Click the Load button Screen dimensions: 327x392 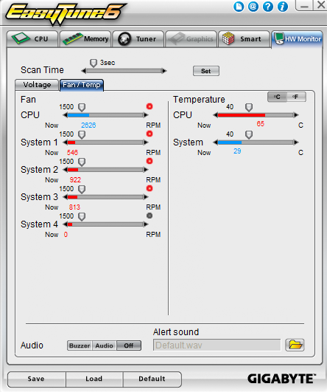pos(94,379)
